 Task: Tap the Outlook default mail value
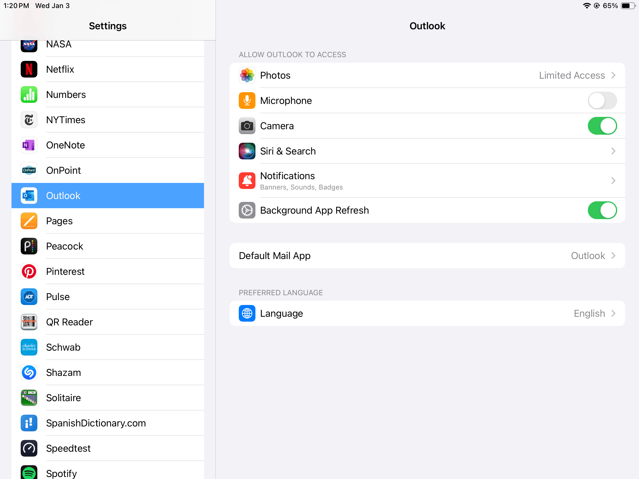(x=588, y=256)
